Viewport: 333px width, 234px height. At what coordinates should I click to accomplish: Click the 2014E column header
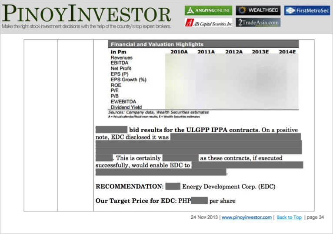point(287,52)
